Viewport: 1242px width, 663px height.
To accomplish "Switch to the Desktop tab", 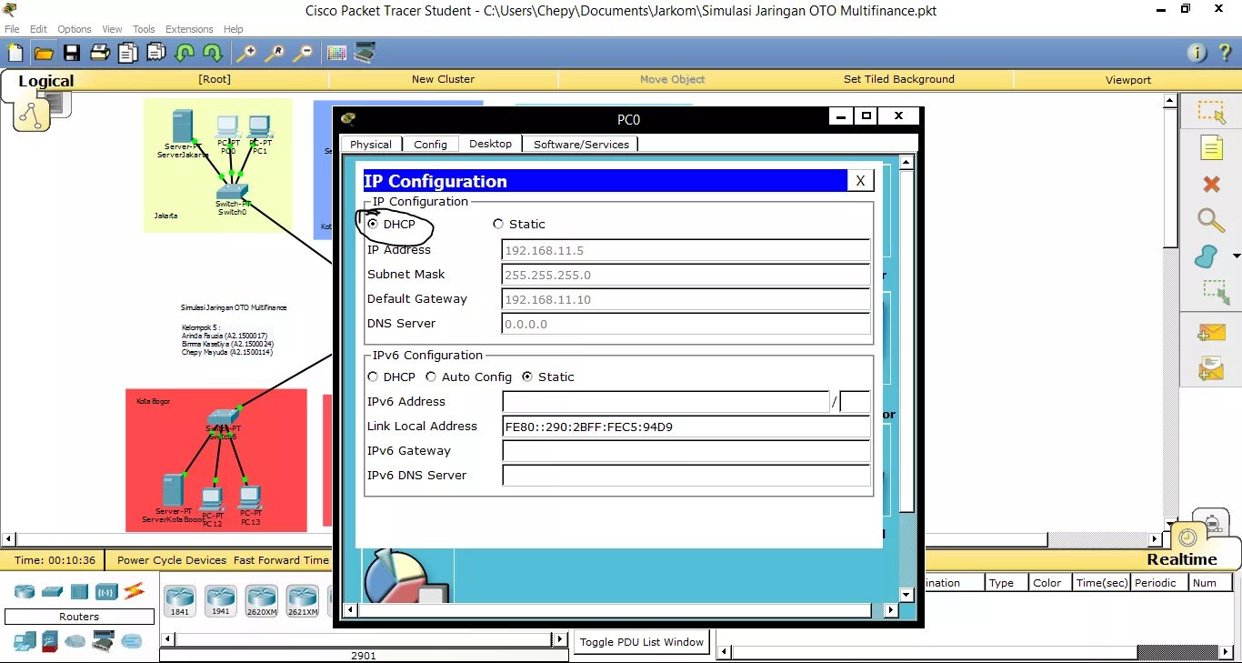I will [x=491, y=143].
